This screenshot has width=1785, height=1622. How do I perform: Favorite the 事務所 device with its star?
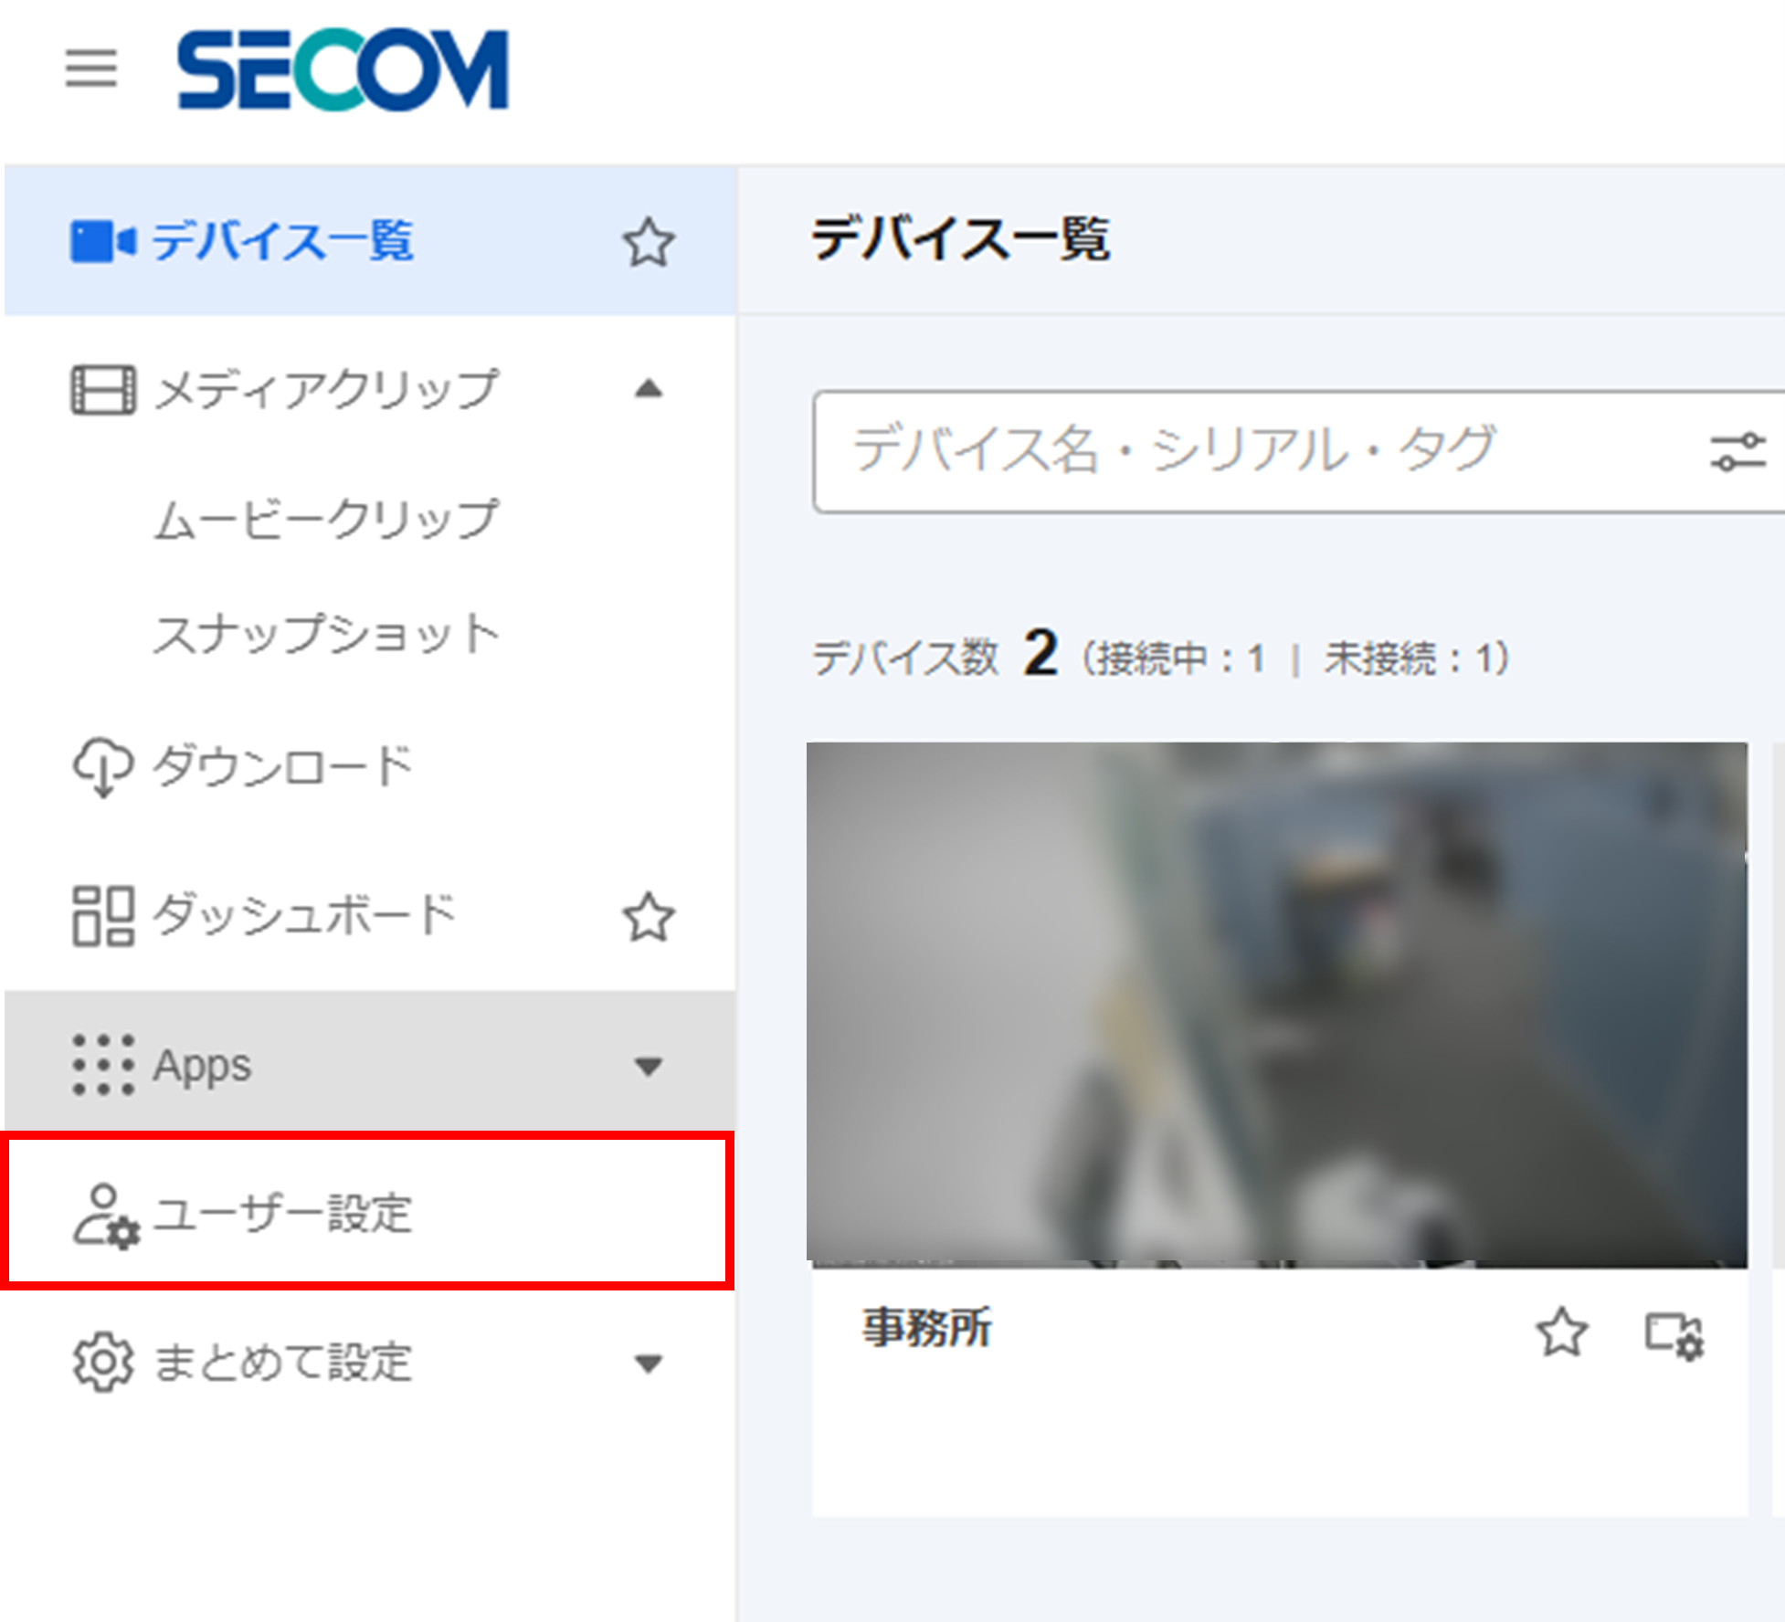pos(1562,1332)
